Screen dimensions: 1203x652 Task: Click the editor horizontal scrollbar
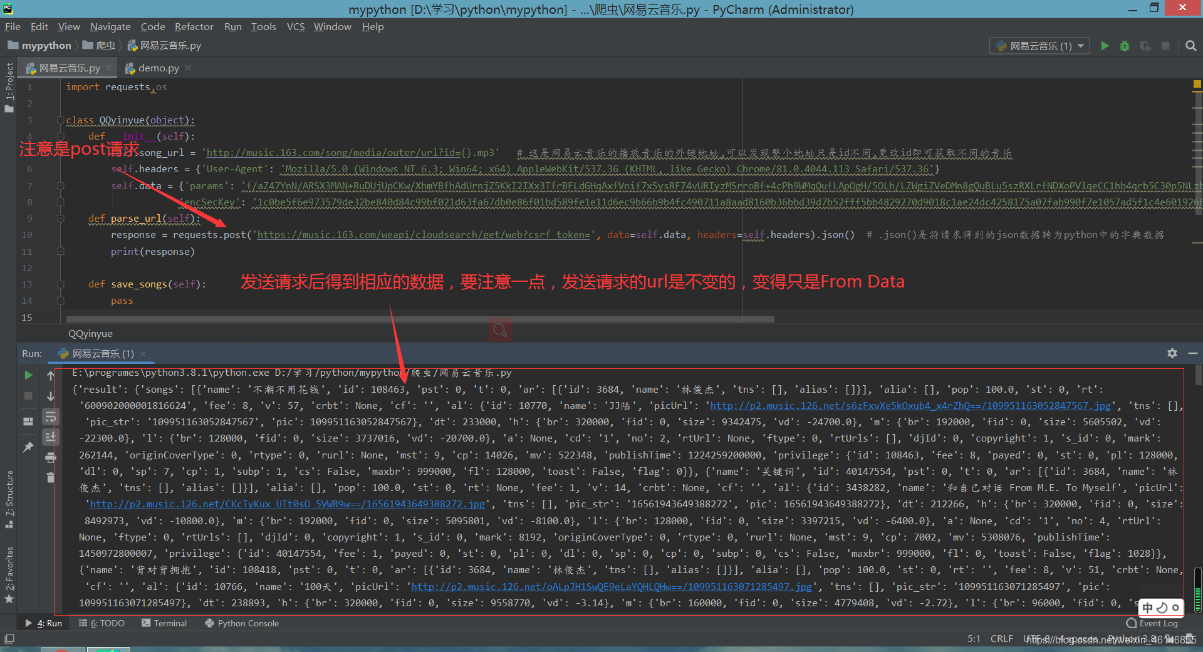pyautogui.click(x=420, y=319)
